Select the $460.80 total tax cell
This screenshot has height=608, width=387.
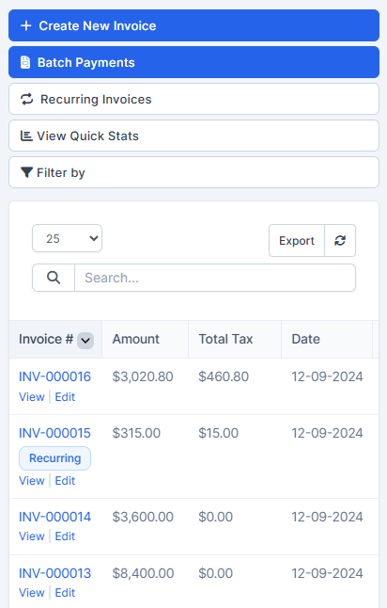point(224,376)
